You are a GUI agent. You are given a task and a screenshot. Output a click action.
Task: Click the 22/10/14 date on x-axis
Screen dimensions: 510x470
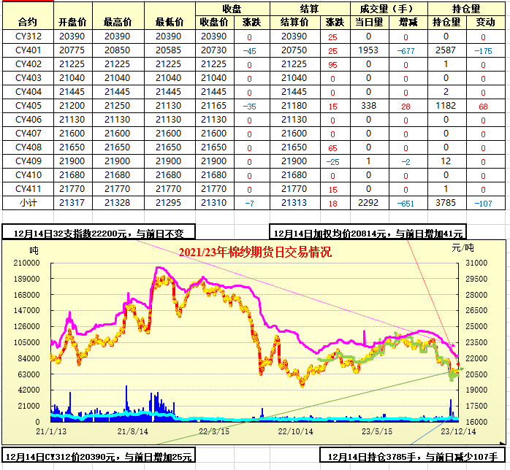(x=295, y=431)
